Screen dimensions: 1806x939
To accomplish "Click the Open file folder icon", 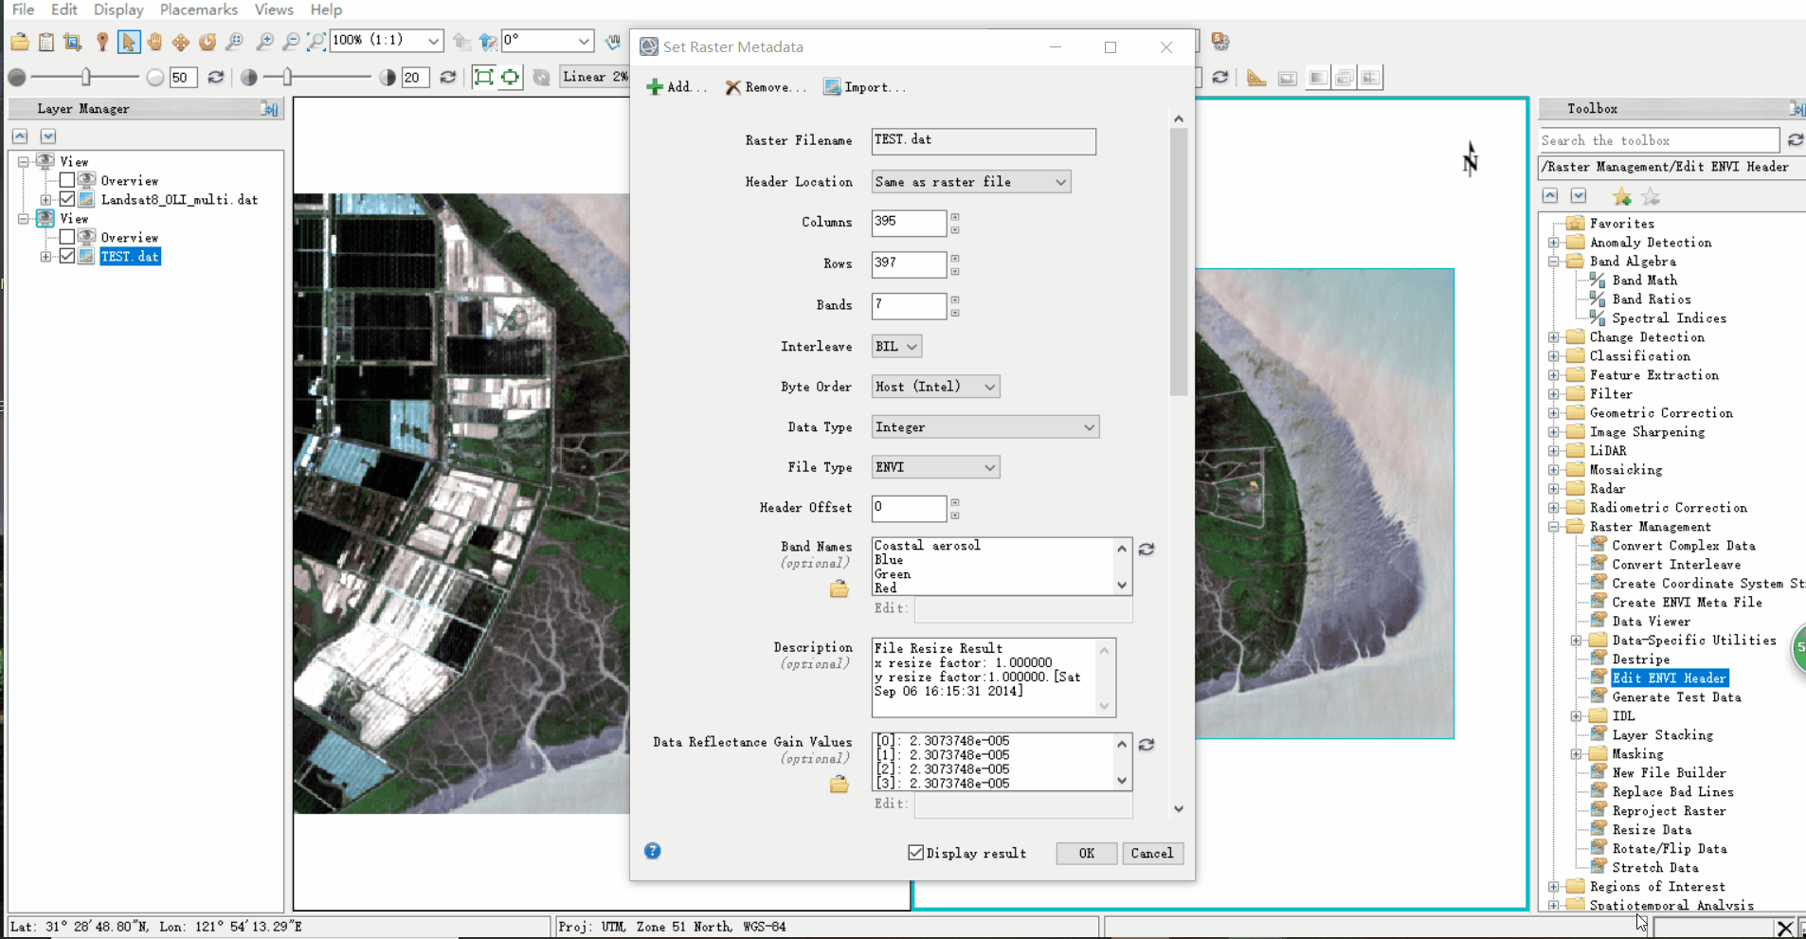I will [x=20, y=42].
